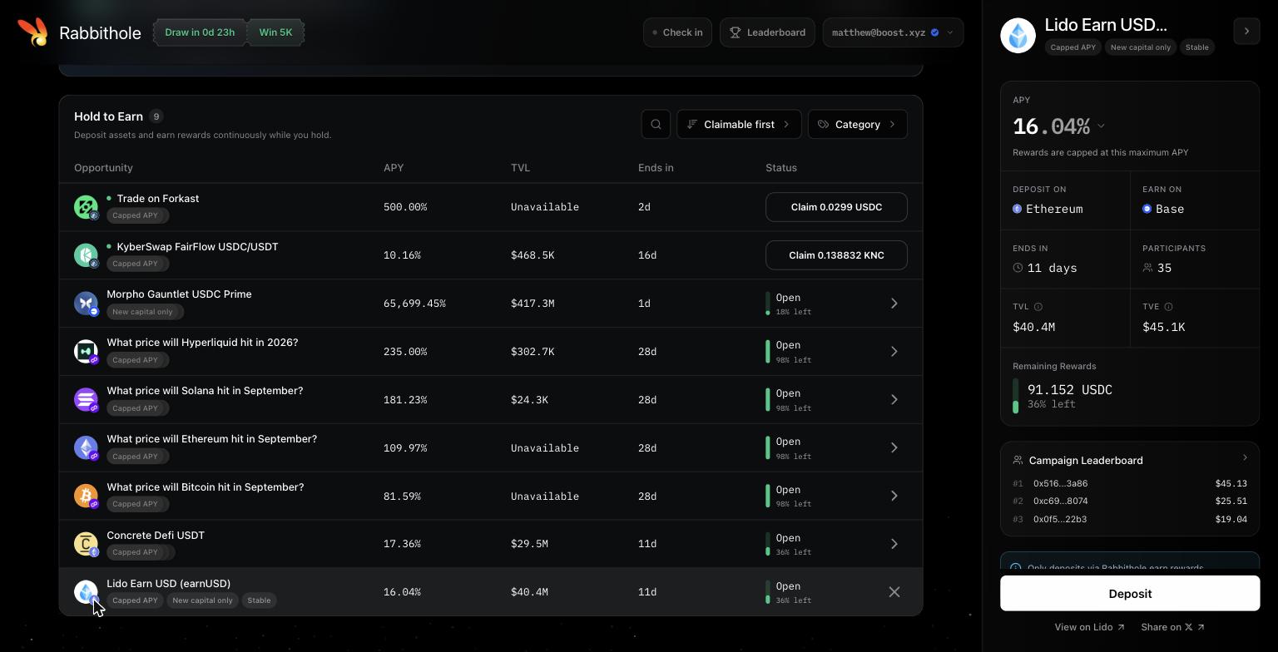Click the Draw in 0d 23h ticket
Screen dimensions: 1278x652
point(200,32)
